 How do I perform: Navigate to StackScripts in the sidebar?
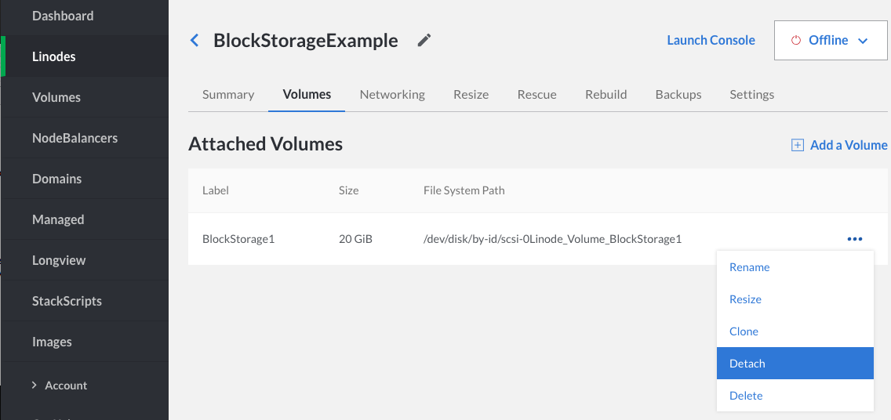pos(67,301)
